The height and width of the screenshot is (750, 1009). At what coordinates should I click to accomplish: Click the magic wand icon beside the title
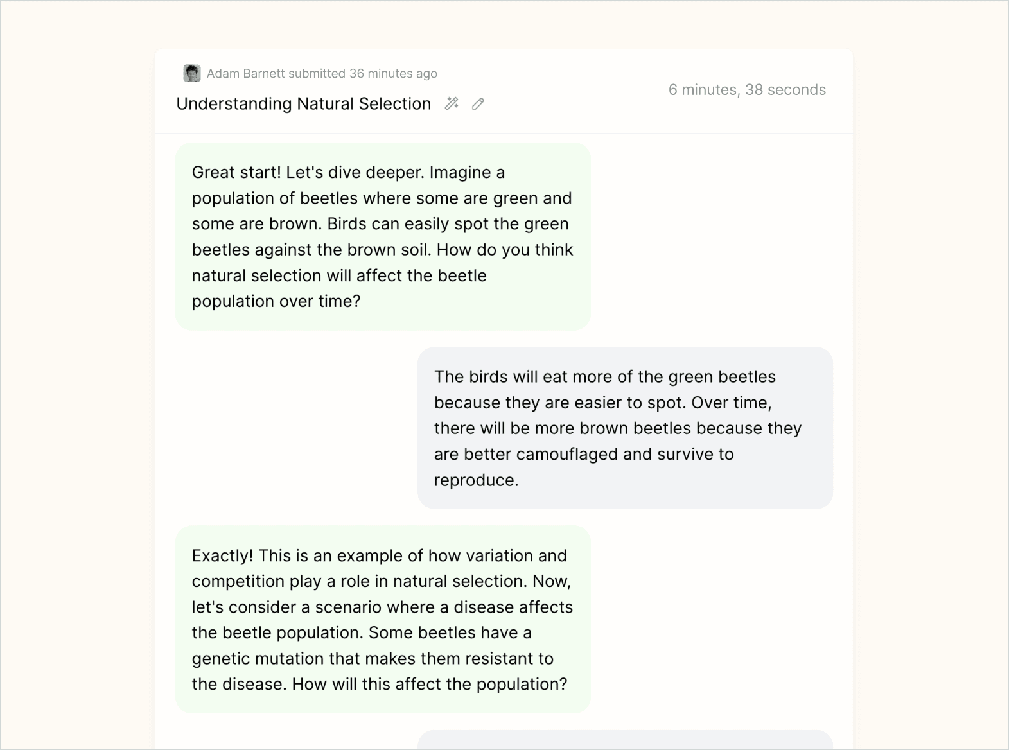click(x=452, y=103)
